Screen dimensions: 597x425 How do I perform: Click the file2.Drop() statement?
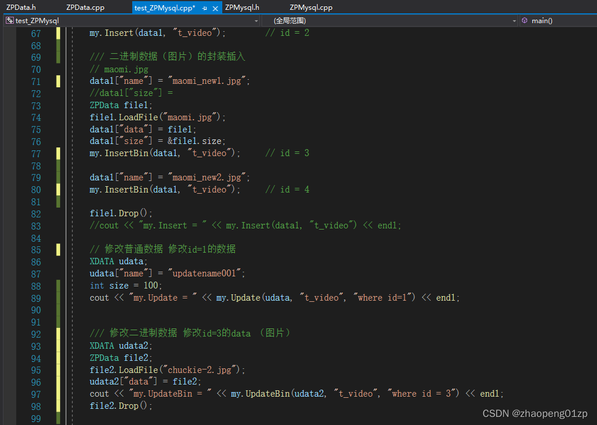[x=121, y=406]
